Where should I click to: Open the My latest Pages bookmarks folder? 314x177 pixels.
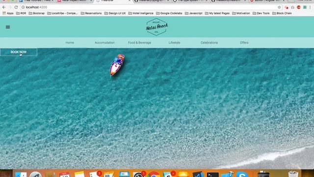217,13
